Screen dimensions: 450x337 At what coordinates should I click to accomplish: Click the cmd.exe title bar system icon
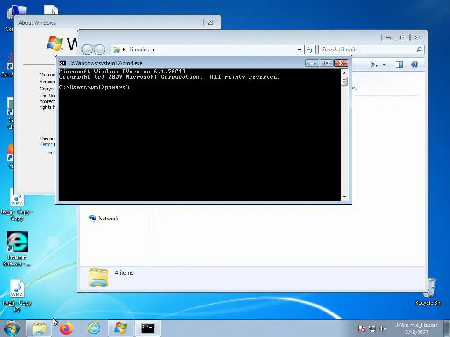(62, 63)
